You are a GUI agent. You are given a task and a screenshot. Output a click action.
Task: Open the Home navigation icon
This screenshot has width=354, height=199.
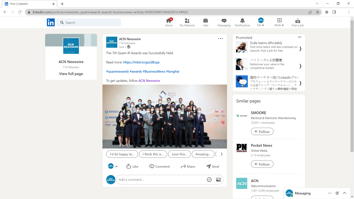pos(169,23)
